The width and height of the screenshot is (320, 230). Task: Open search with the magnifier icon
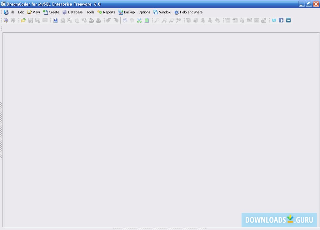pyautogui.click(x=157, y=20)
